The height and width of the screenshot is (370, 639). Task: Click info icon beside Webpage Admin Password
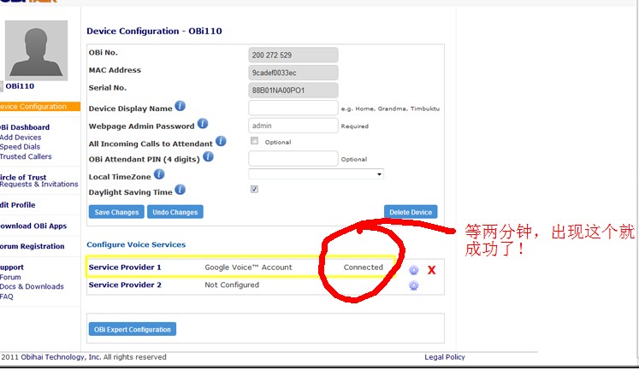coord(203,124)
